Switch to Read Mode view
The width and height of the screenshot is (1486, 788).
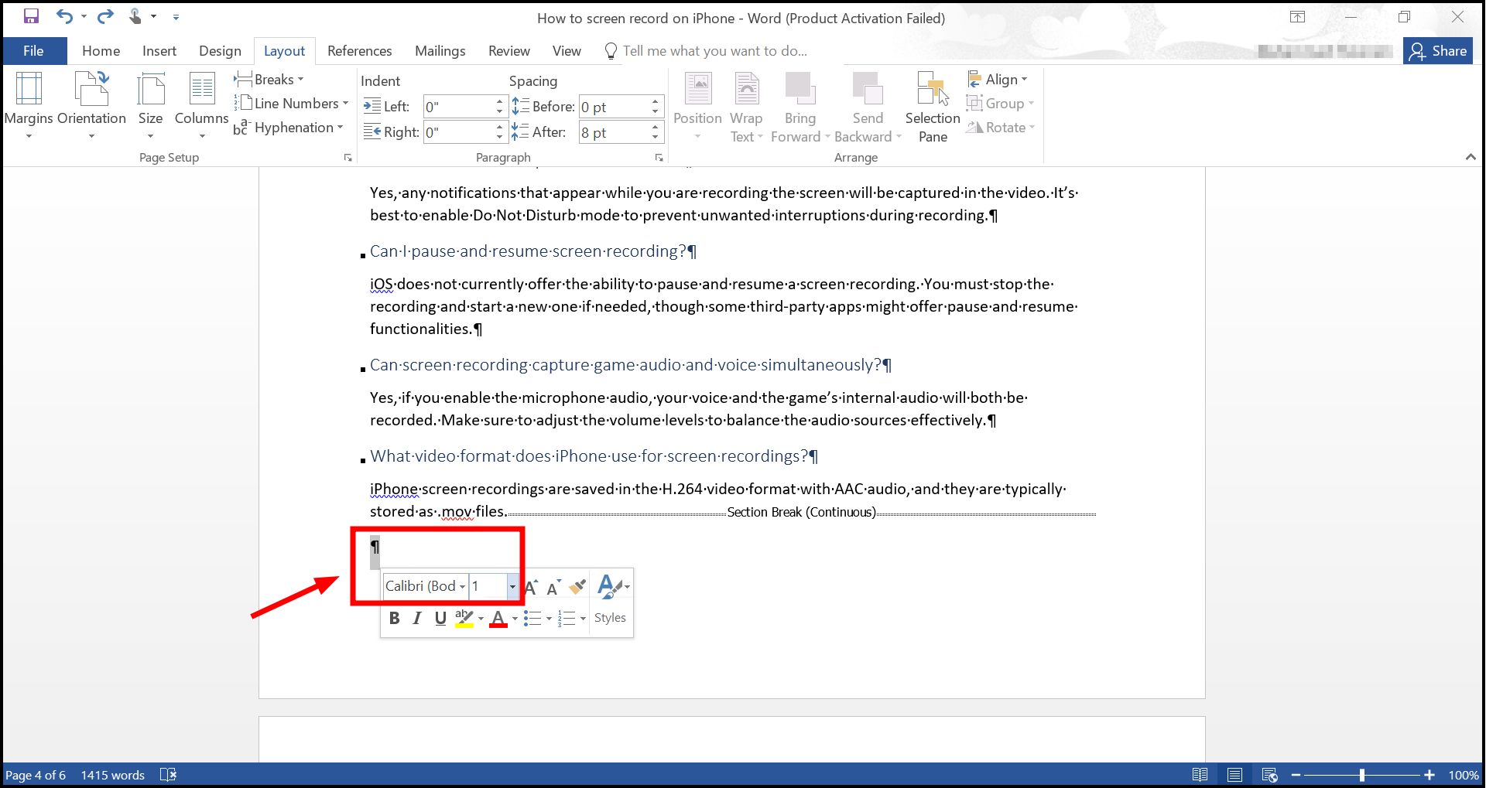coord(1200,775)
